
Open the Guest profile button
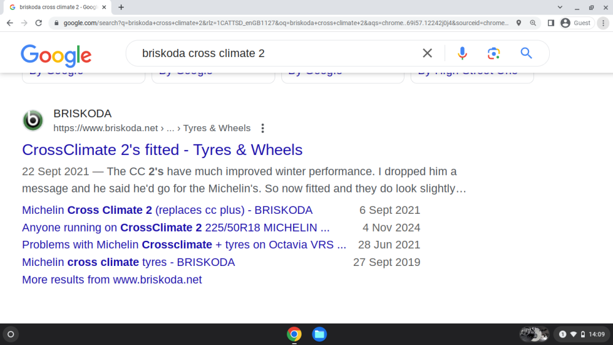coord(577,23)
